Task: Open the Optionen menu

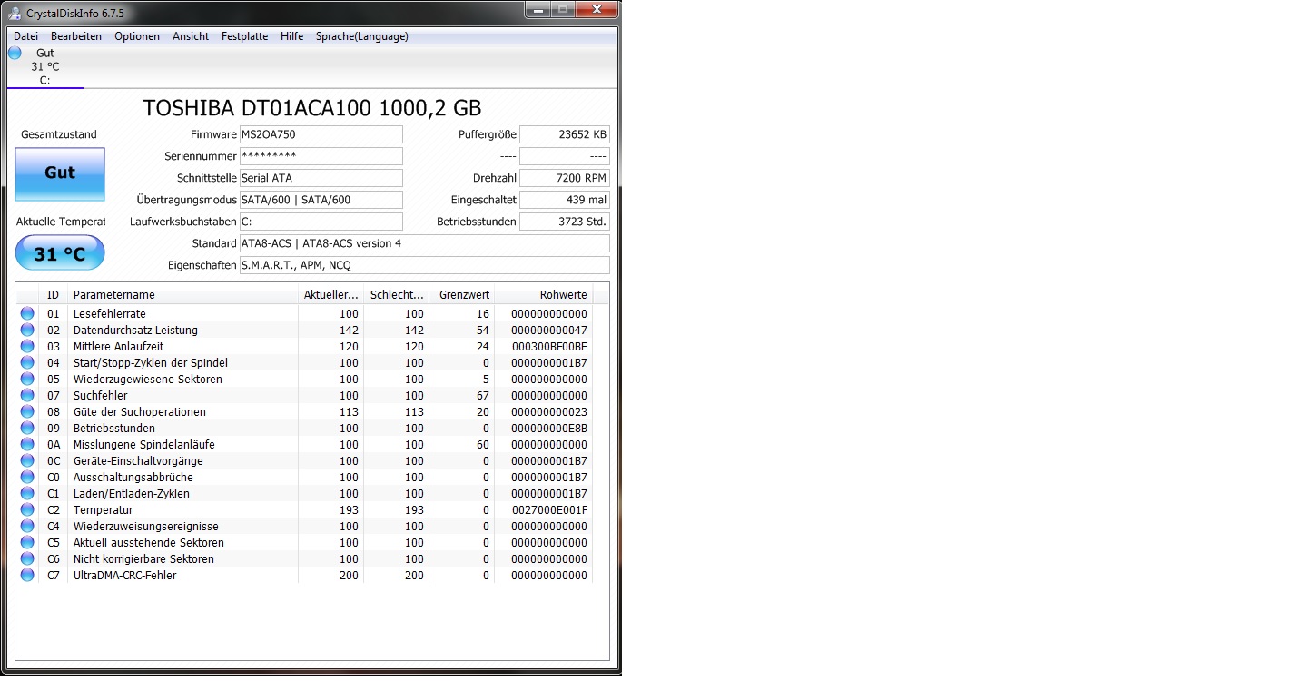Action: [137, 36]
